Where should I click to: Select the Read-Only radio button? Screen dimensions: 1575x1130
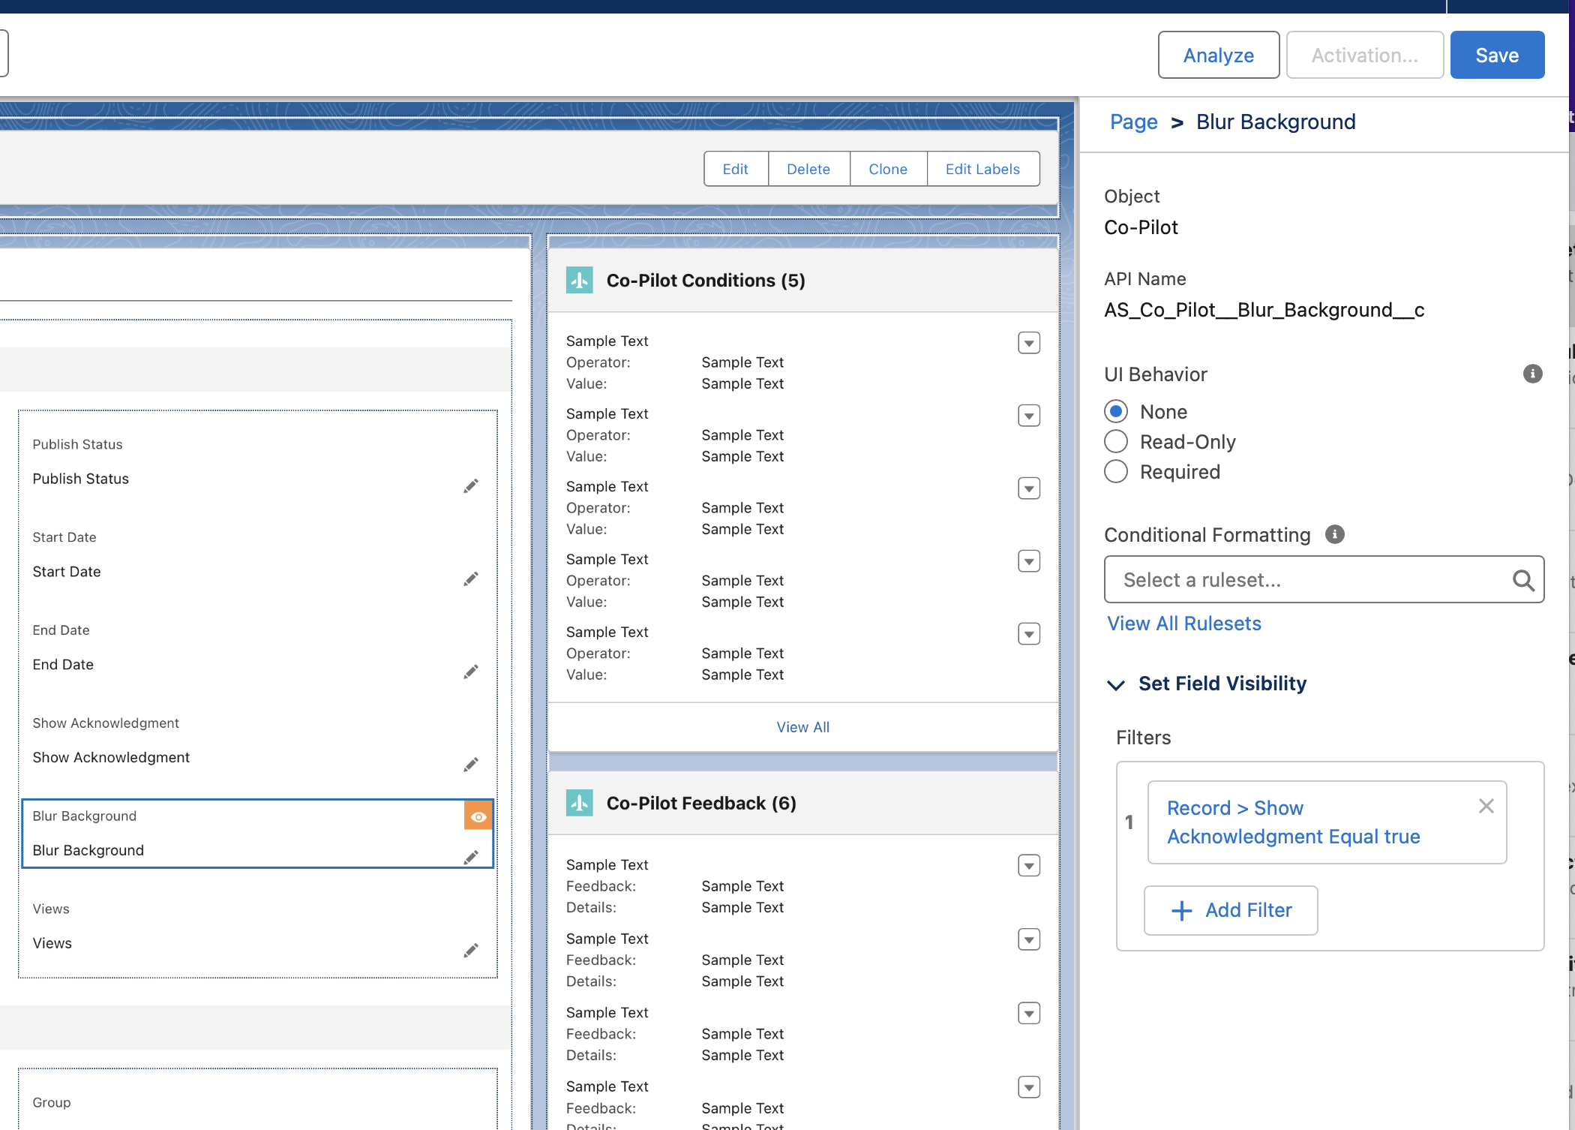coord(1116,442)
